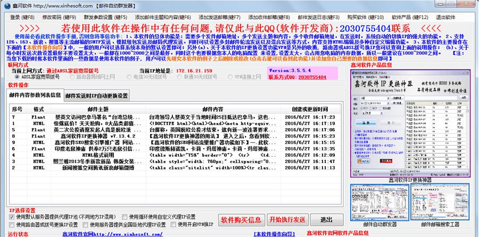Click 开始执行发送 button
Viewport: 479px width, 237px height.
(x=287, y=219)
